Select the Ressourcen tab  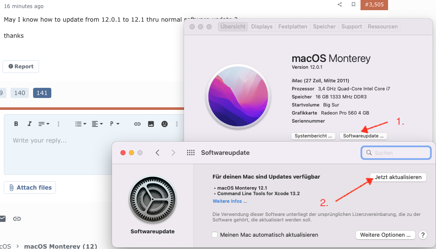coord(383,26)
